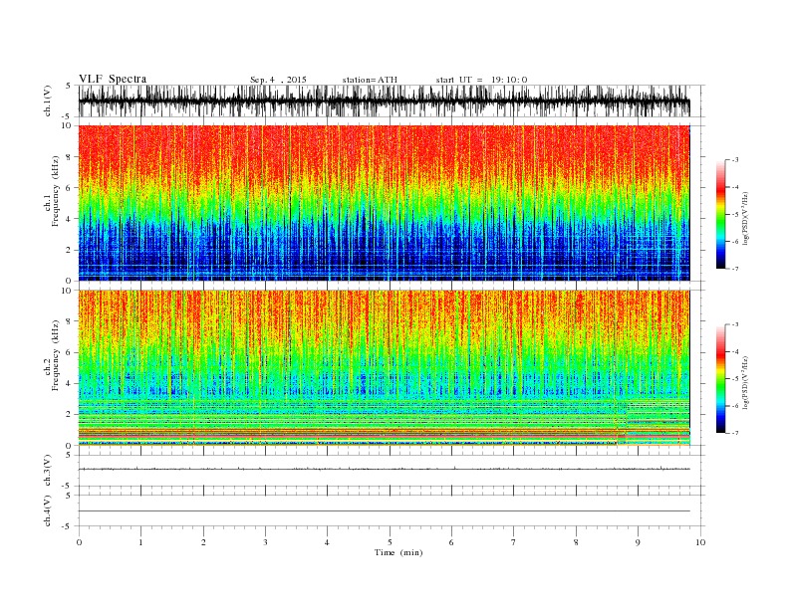789x609 pixels.
Task: Click the ch.1(V) waveform axis label
Action: tap(48, 101)
